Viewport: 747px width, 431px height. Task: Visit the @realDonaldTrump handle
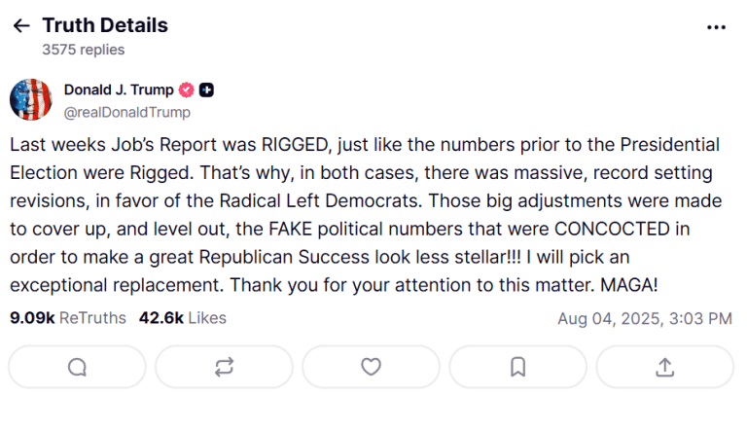pos(127,113)
